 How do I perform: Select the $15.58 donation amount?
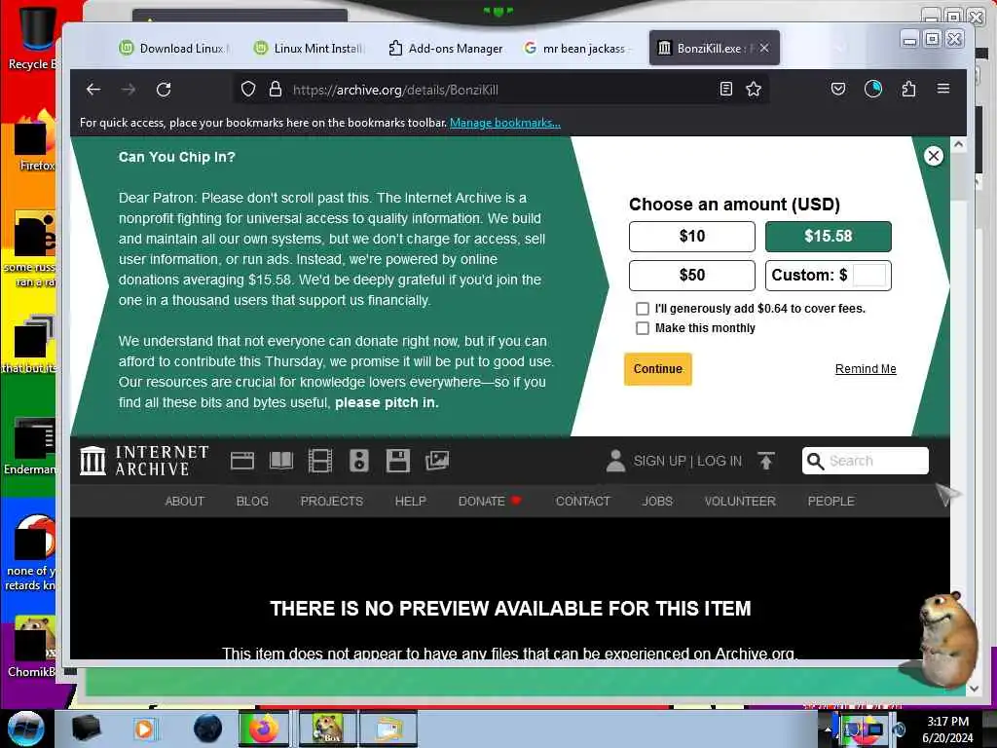[x=828, y=237]
